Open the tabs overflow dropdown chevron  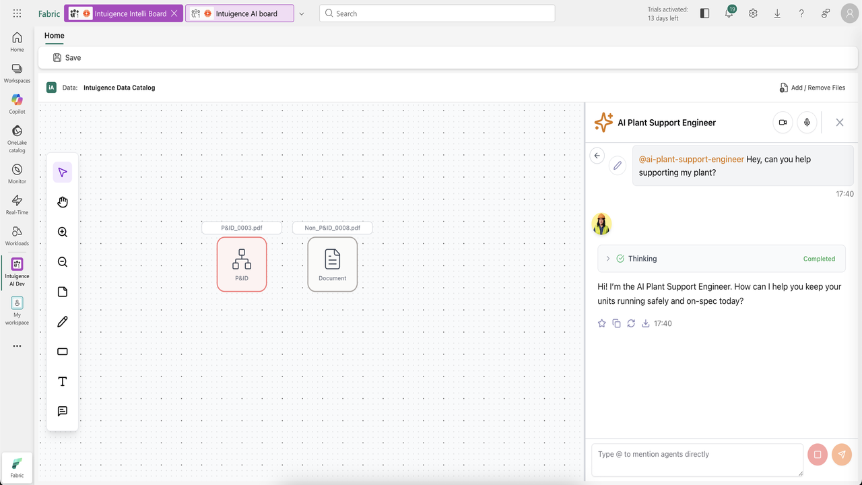(302, 13)
